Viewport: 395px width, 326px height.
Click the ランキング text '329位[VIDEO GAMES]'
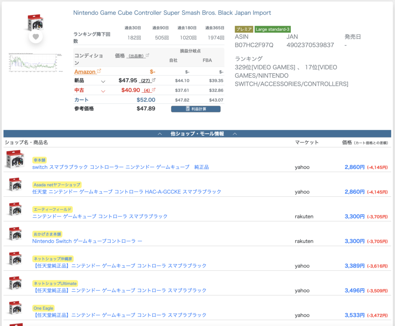265,67
